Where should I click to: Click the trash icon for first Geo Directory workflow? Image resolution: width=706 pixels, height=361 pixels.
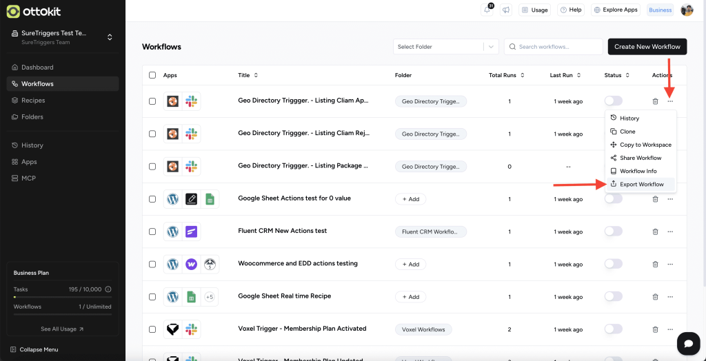click(x=655, y=101)
